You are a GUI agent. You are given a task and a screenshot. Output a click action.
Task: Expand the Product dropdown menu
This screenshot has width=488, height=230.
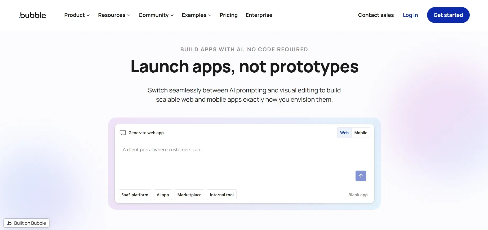point(77,15)
